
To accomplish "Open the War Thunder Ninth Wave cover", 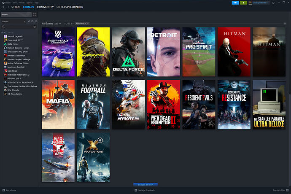I will pyautogui.click(x=58, y=157).
